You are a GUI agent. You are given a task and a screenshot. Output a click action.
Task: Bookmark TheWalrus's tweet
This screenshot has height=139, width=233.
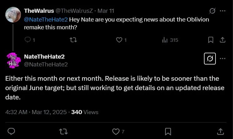pos(211,40)
